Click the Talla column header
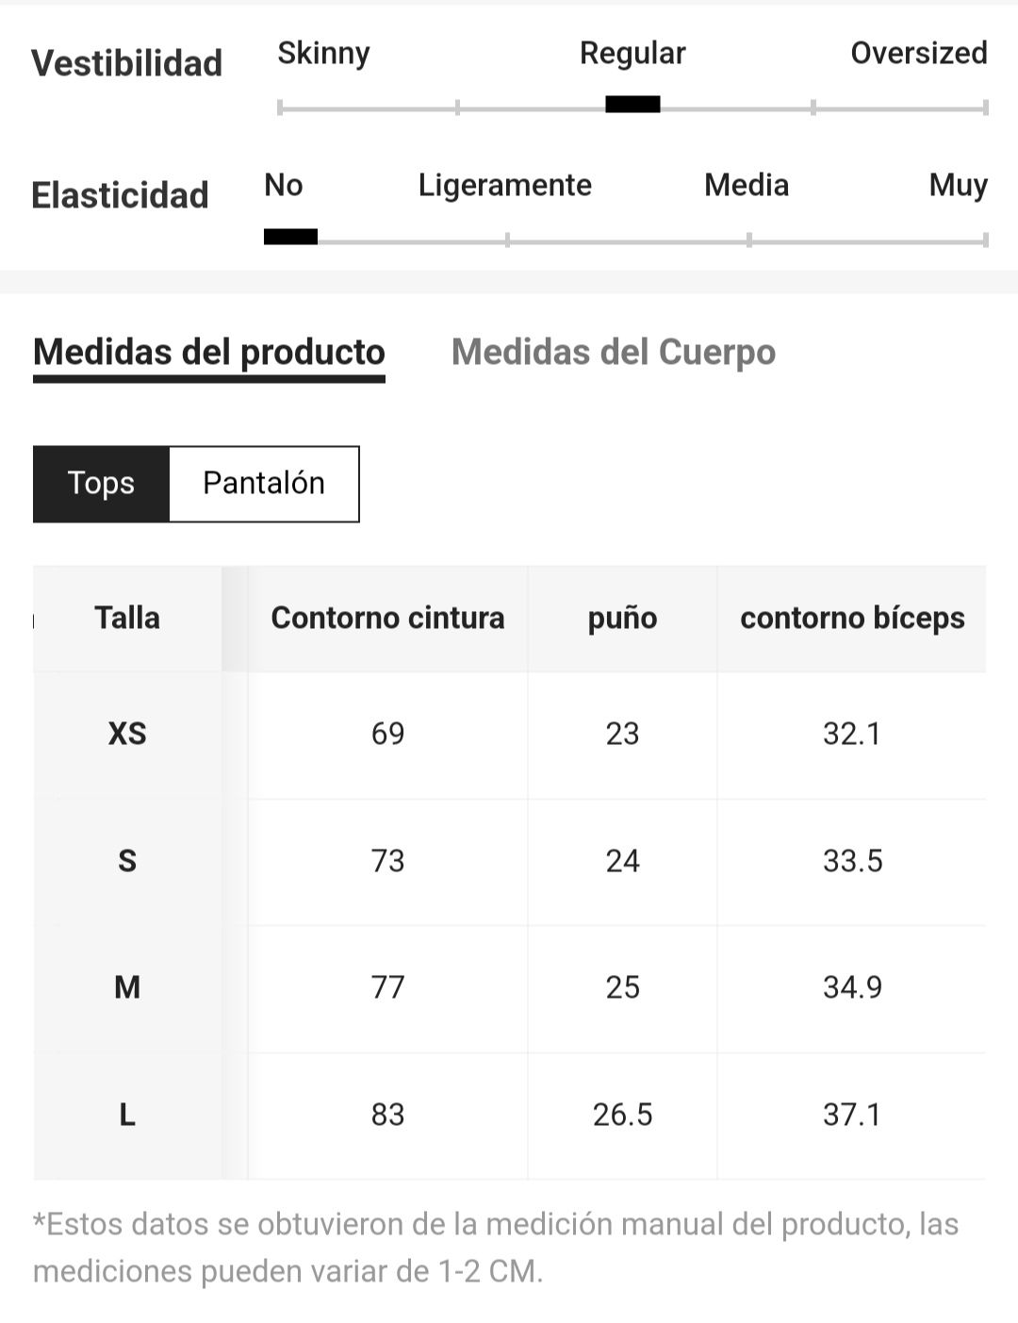The height and width of the screenshot is (1323, 1018). coord(127,619)
